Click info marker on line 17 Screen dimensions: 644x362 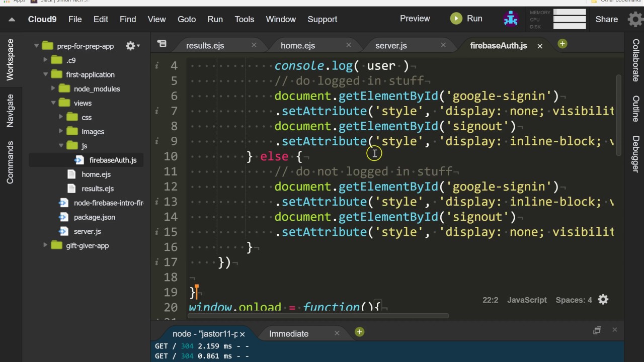click(x=157, y=262)
